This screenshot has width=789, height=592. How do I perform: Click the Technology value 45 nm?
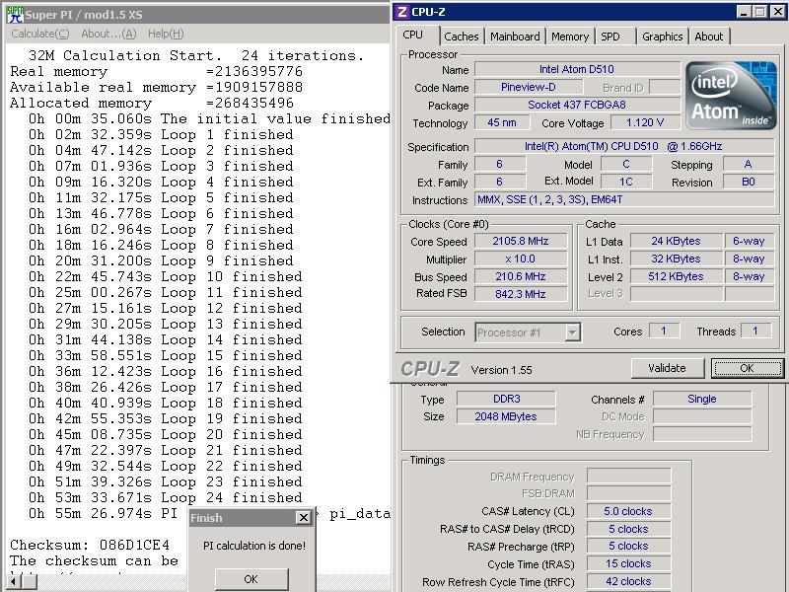click(x=502, y=122)
